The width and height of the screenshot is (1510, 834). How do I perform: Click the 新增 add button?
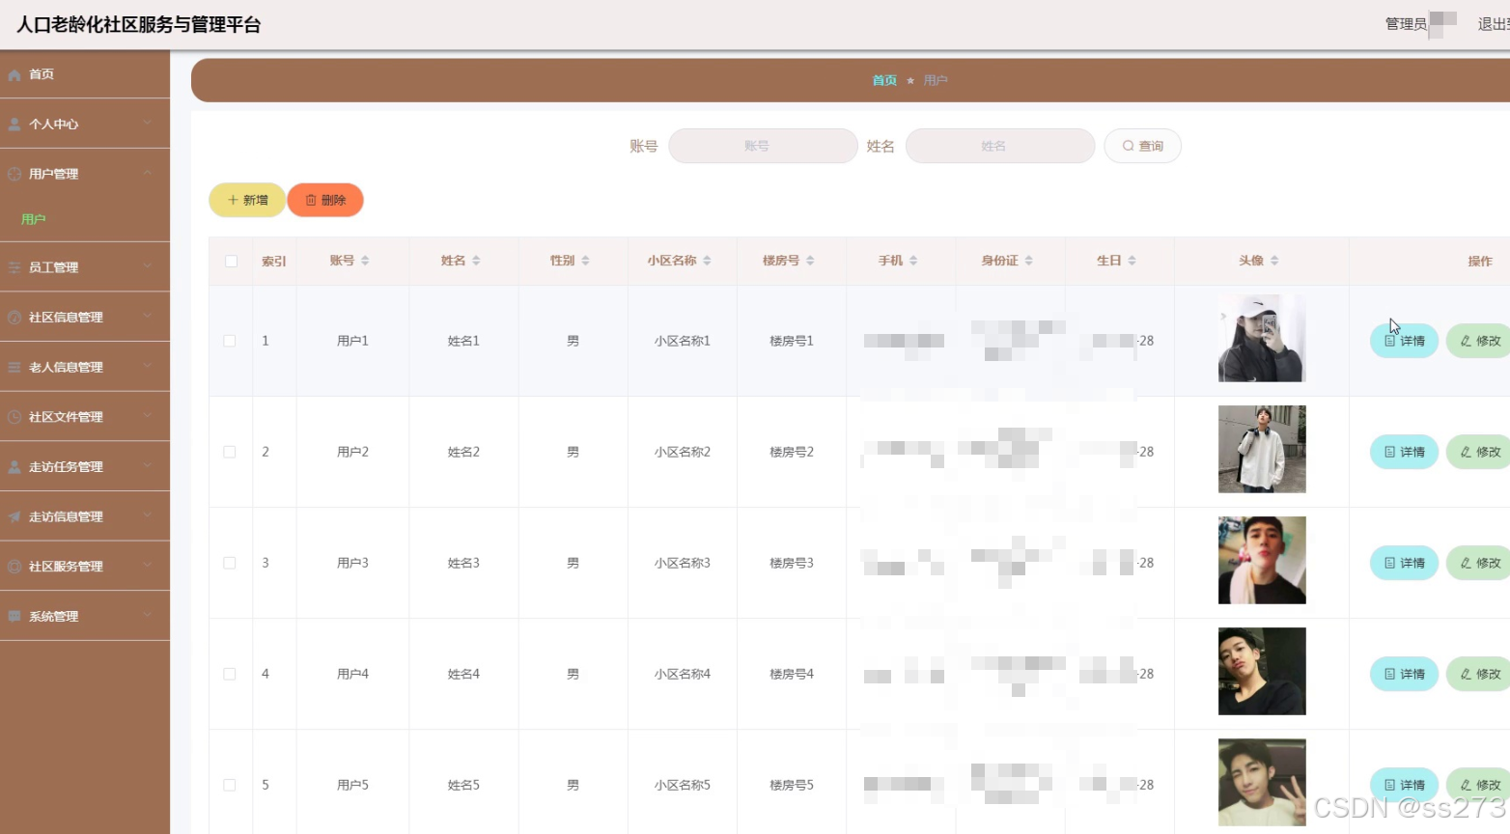(247, 200)
